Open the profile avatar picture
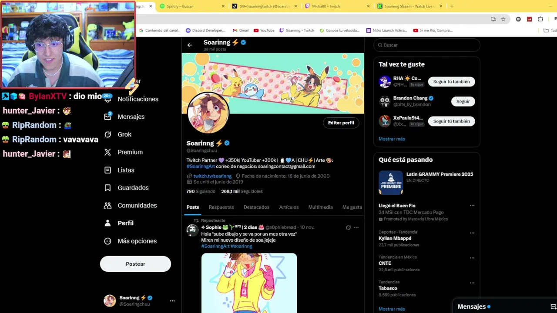 [208, 113]
